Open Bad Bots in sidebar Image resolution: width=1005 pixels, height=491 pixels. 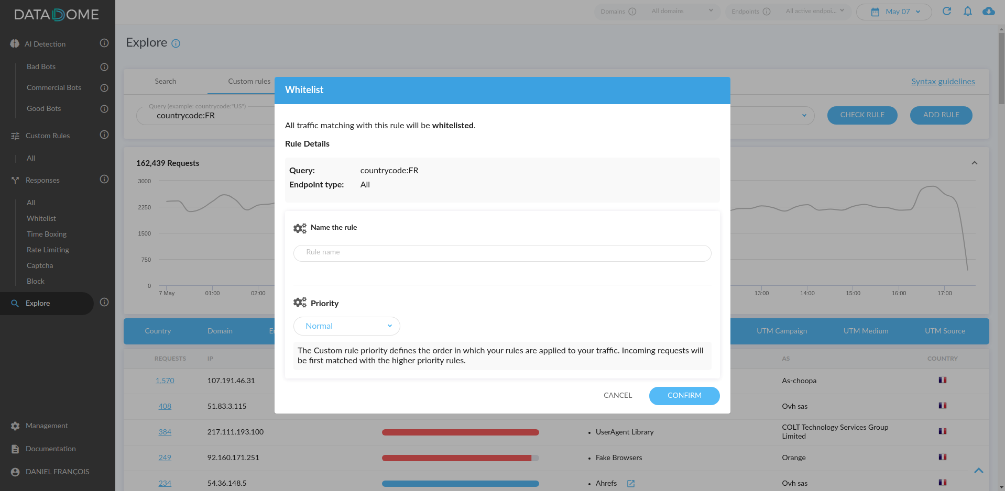pos(41,67)
